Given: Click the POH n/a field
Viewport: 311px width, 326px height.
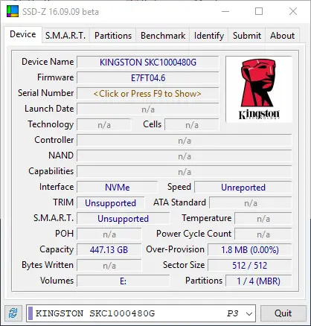Looking at the screenshot, I should [x=109, y=234].
